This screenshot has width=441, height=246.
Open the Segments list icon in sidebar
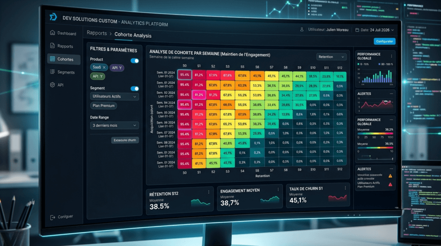tap(52, 72)
